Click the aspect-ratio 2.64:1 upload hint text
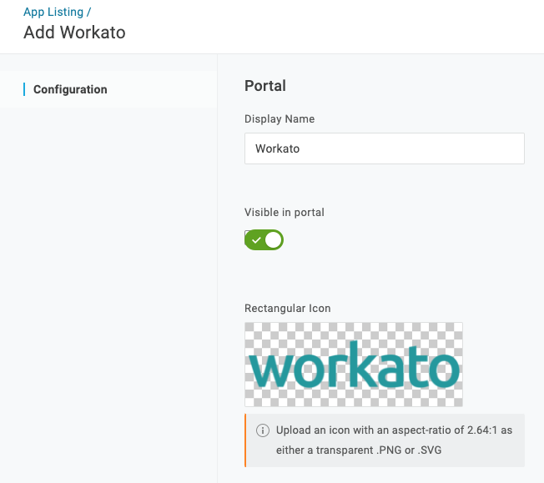Screen dimensions: 544x483 [x=394, y=440]
